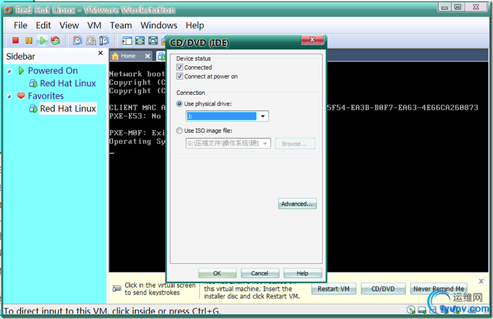The image size is (493, 319).
Task: Open the ISO image path dropdown
Action: (x=265, y=144)
